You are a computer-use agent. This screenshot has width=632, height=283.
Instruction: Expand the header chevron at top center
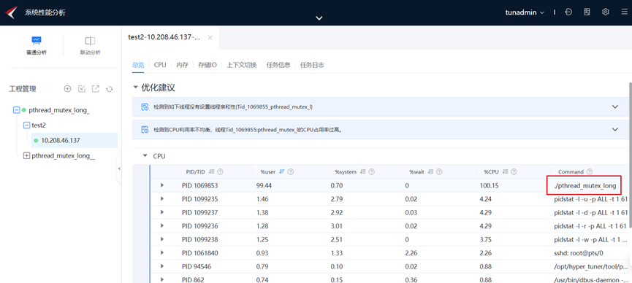click(319, 18)
